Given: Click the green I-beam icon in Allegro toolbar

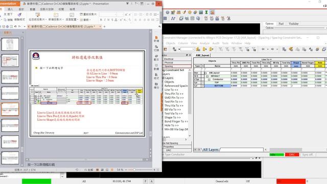Looking at the screenshot, I should pos(206,12).
